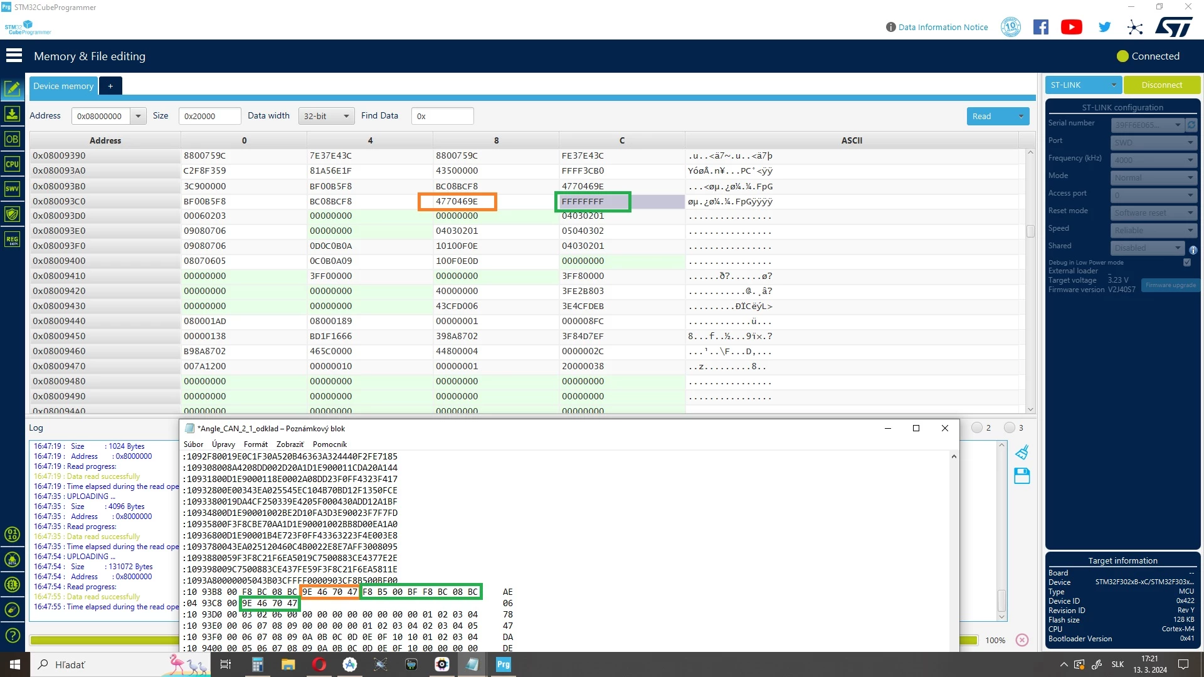This screenshot has width=1204, height=677.
Task: Save the log with floppy icon
Action: coord(1022,476)
